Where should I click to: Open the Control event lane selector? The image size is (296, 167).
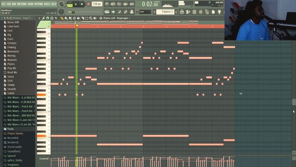(44, 159)
